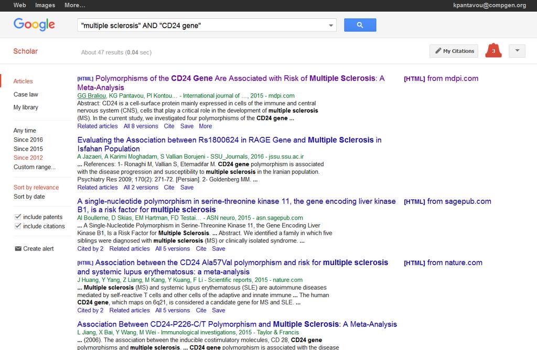The image size is (537, 350).
Task: Click Save under the first result
Action: [x=187, y=126]
